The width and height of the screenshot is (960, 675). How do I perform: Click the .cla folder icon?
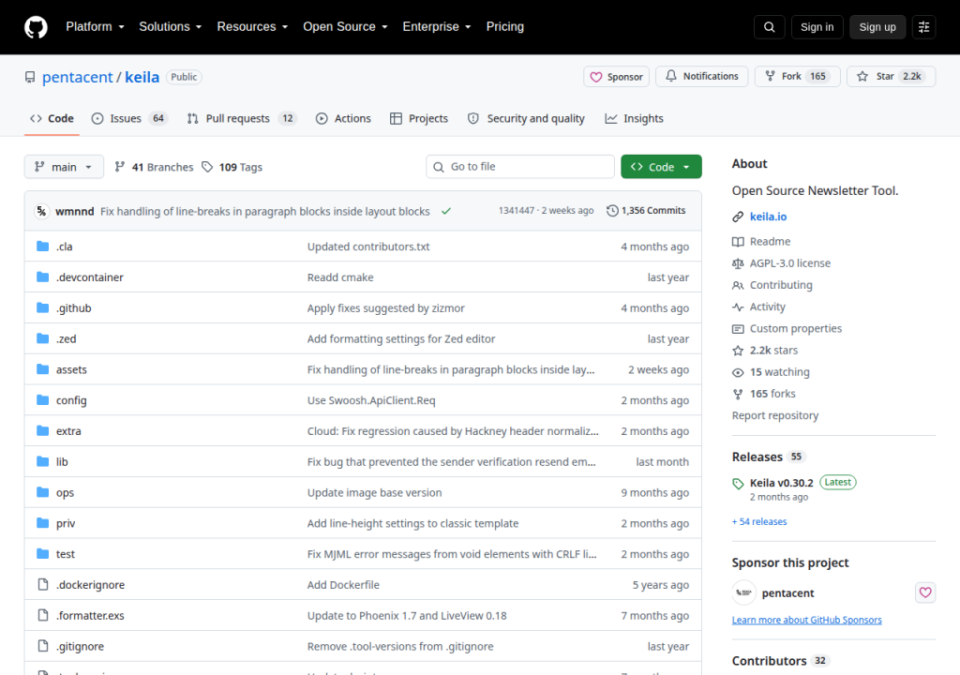[x=43, y=247]
